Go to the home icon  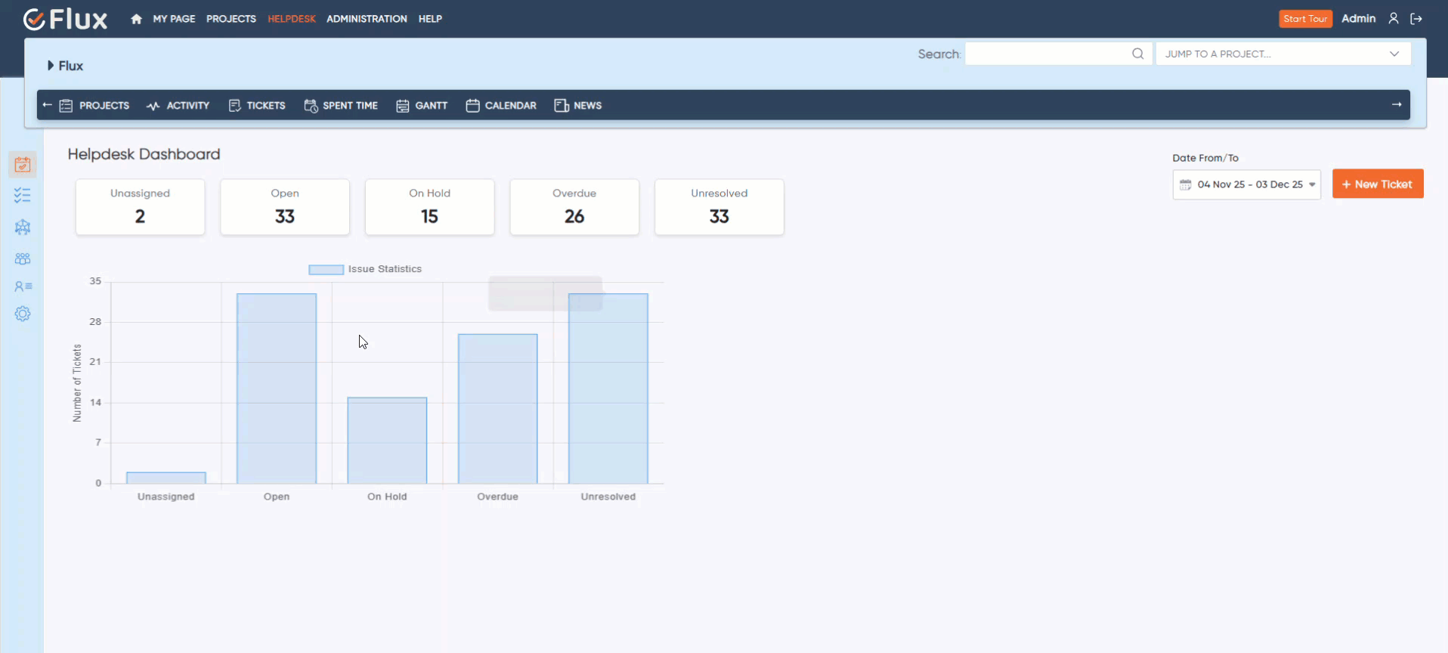click(x=136, y=19)
